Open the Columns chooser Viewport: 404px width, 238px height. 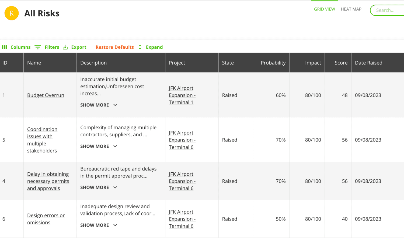click(x=20, y=47)
